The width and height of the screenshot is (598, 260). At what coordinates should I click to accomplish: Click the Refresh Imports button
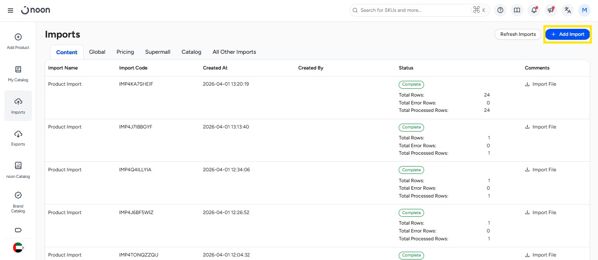tap(518, 34)
